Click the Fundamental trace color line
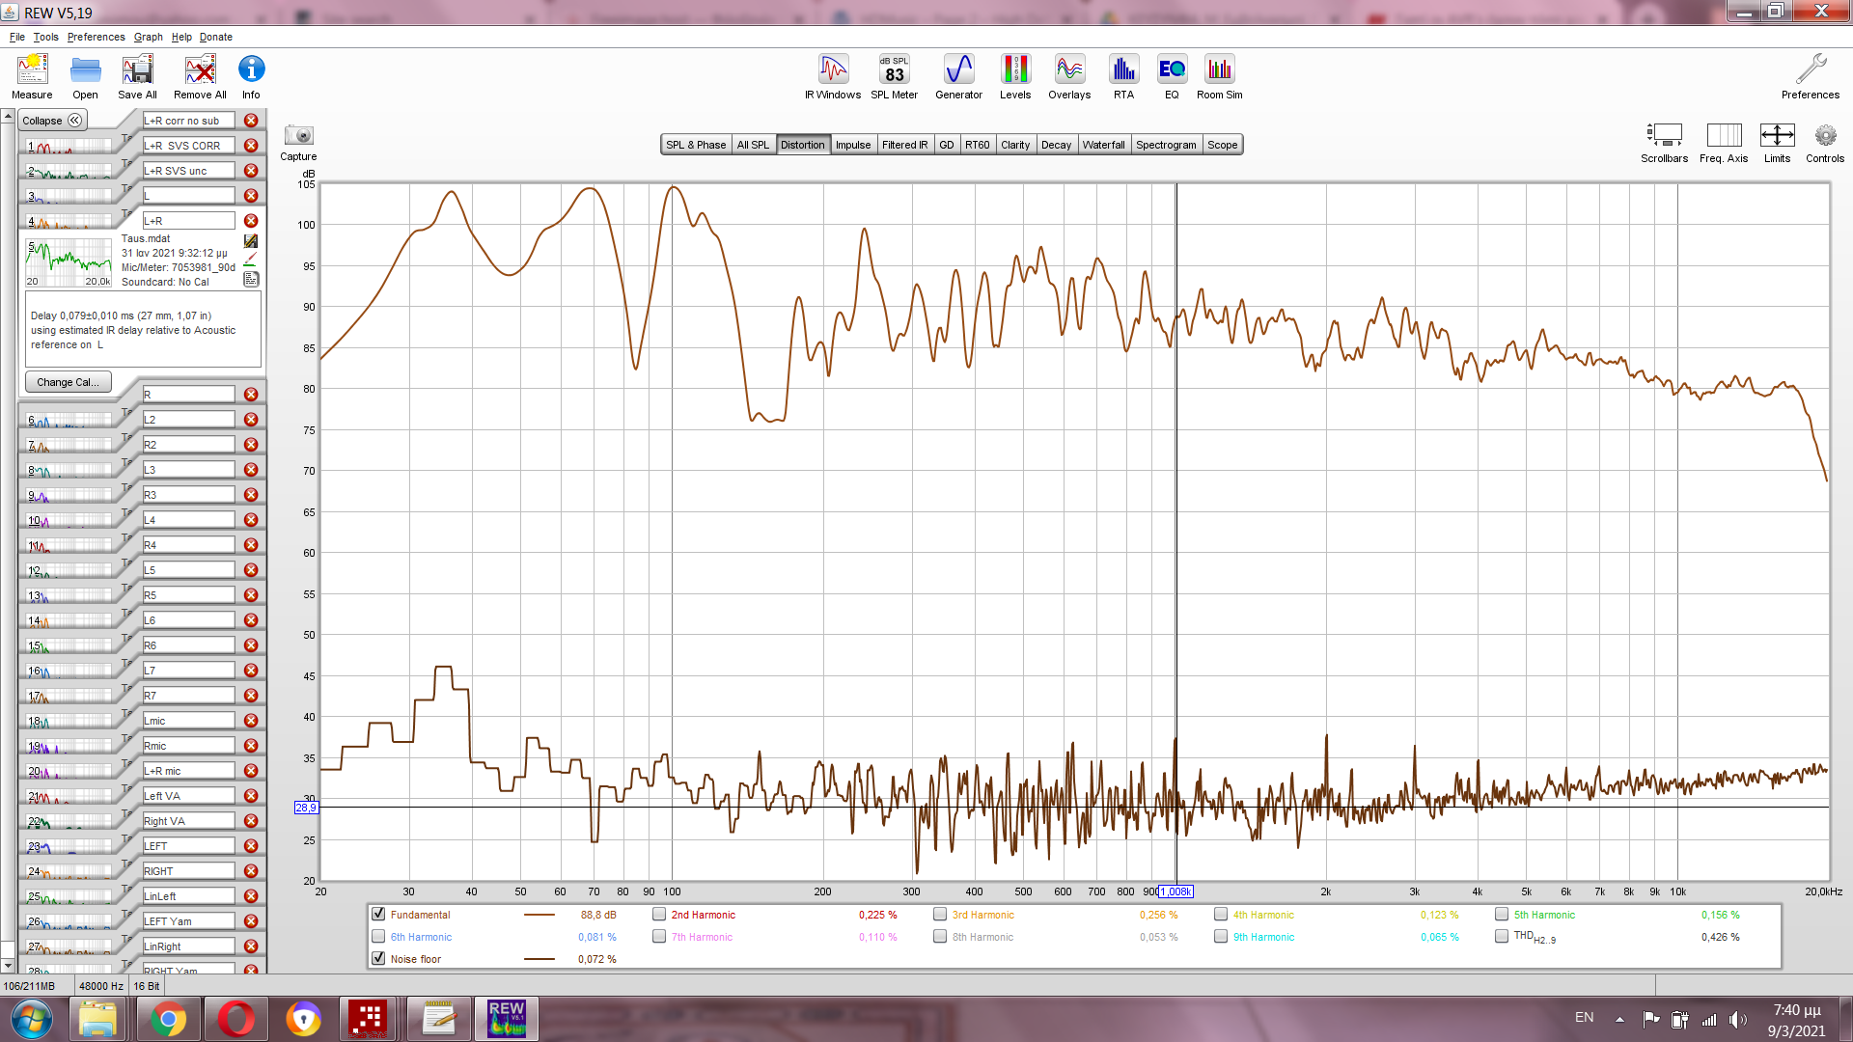 coord(539,915)
